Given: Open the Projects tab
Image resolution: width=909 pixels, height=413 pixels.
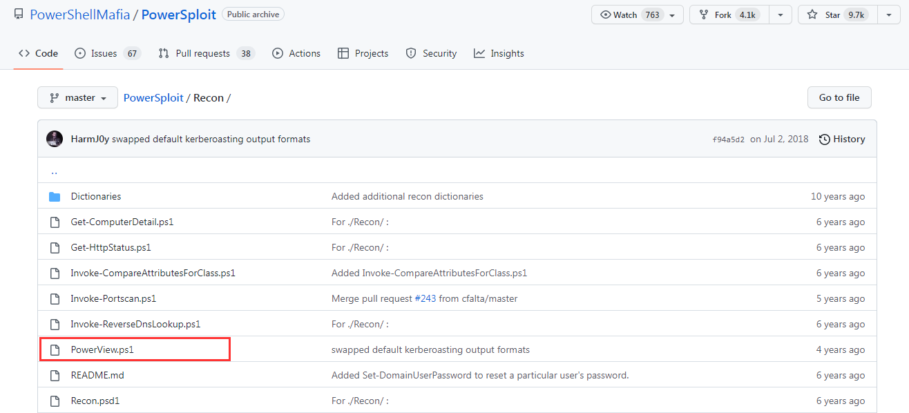Looking at the screenshot, I should pyautogui.click(x=363, y=53).
